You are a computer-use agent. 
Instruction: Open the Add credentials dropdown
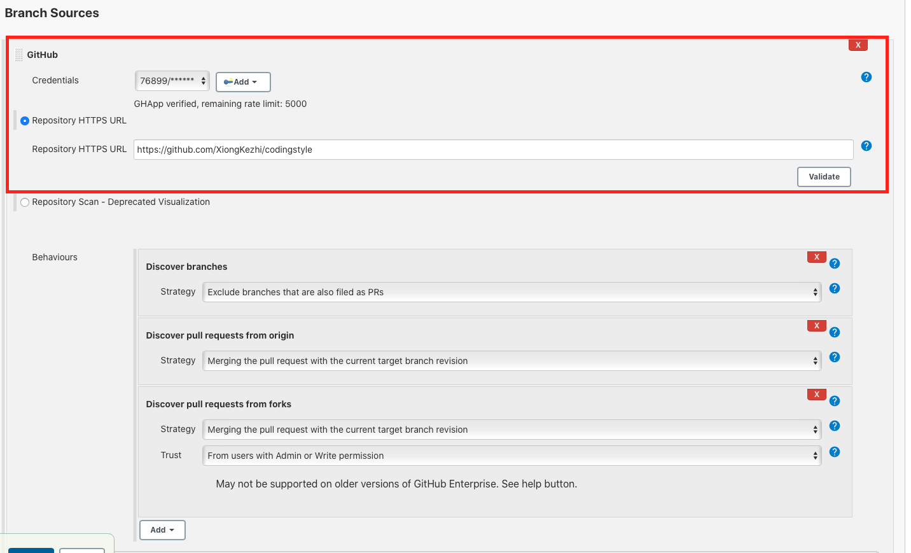point(243,81)
